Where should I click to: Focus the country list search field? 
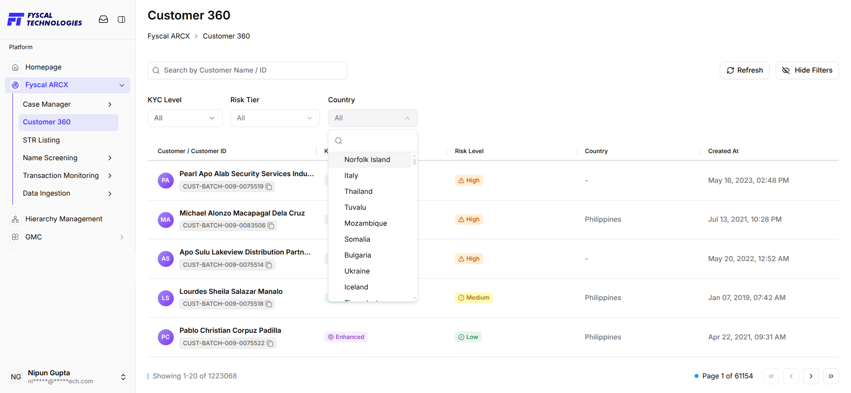click(373, 141)
